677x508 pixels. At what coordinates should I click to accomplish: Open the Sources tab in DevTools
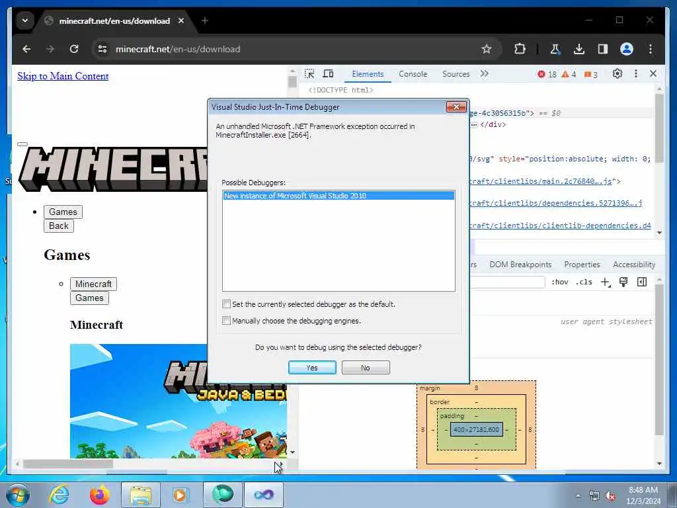click(456, 74)
